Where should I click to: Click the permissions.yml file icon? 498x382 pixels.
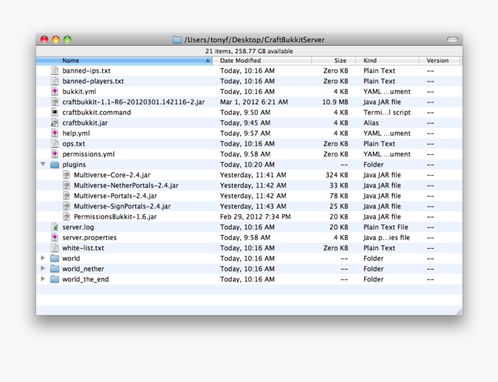[x=54, y=154]
